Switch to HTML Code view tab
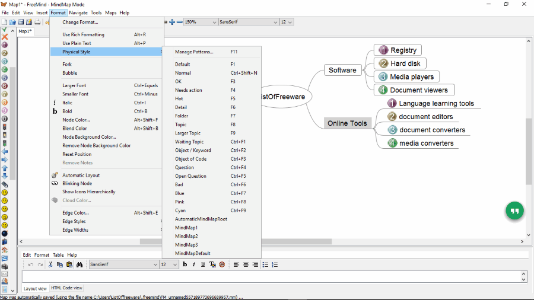The width and height of the screenshot is (534, 300). click(x=66, y=288)
